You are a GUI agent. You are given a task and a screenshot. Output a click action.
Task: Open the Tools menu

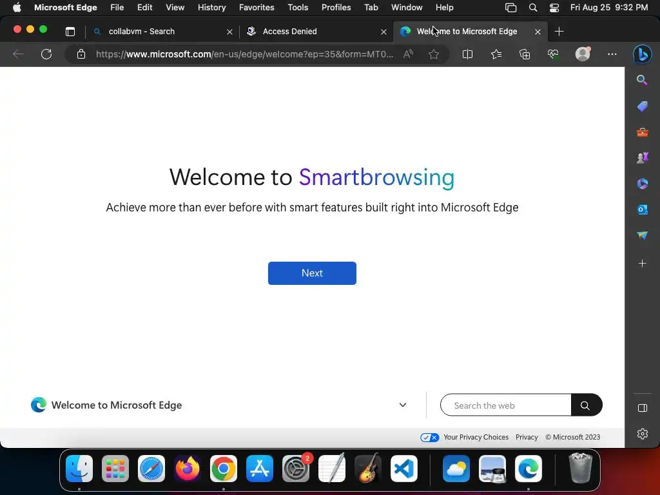pos(298,8)
